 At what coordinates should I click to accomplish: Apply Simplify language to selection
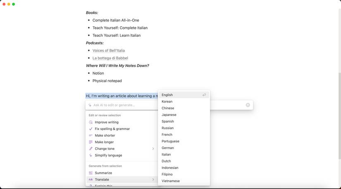122,155
